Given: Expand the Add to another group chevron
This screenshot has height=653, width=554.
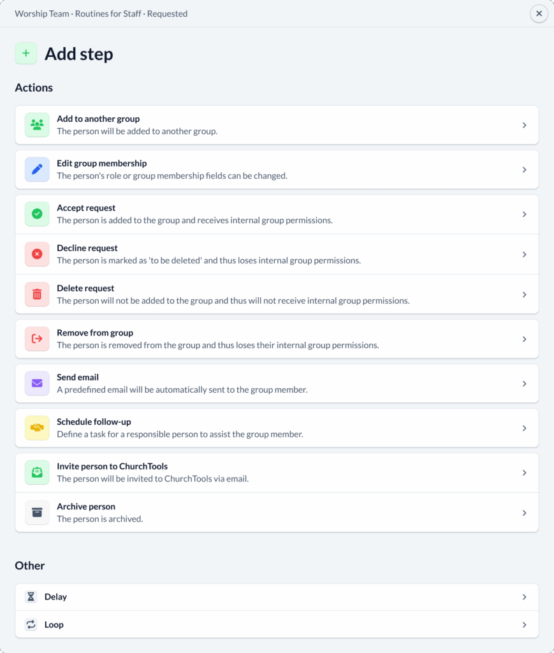Looking at the screenshot, I should (x=524, y=126).
